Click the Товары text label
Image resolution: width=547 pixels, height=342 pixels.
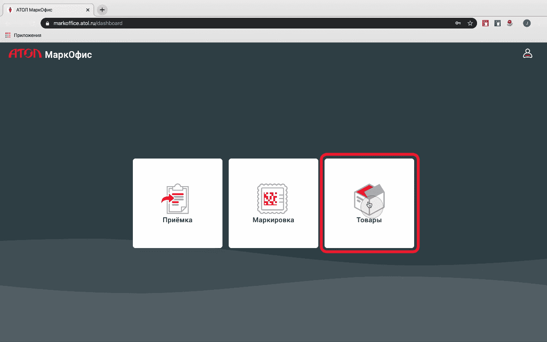click(x=369, y=220)
